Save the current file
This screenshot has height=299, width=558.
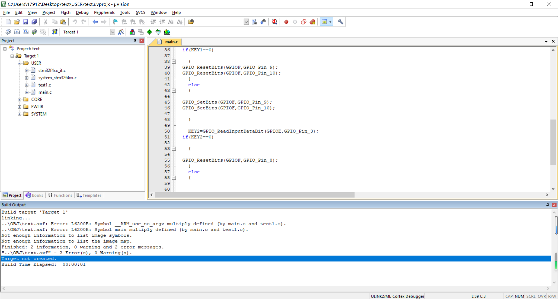coord(25,22)
